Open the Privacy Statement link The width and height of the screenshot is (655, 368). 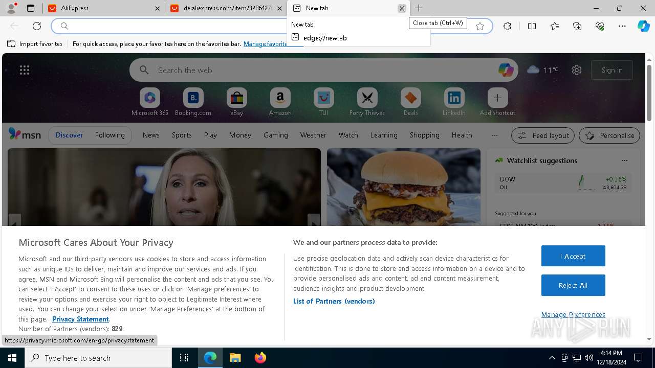tap(80, 319)
